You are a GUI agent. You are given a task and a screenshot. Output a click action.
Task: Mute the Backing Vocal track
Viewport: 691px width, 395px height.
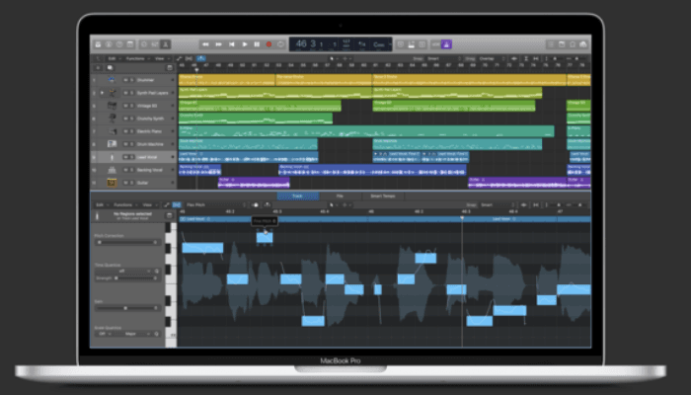[127, 170]
